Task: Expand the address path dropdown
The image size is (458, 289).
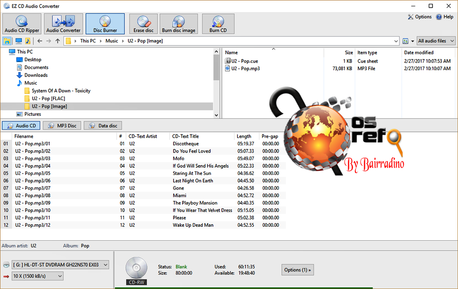Action: pyautogui.click(x=396, y=41)
